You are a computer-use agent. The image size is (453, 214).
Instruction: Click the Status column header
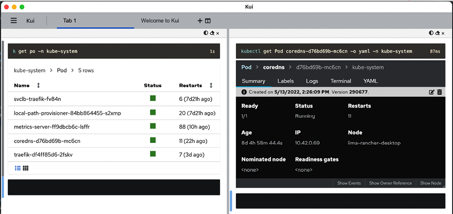click(x=152, y=85)
